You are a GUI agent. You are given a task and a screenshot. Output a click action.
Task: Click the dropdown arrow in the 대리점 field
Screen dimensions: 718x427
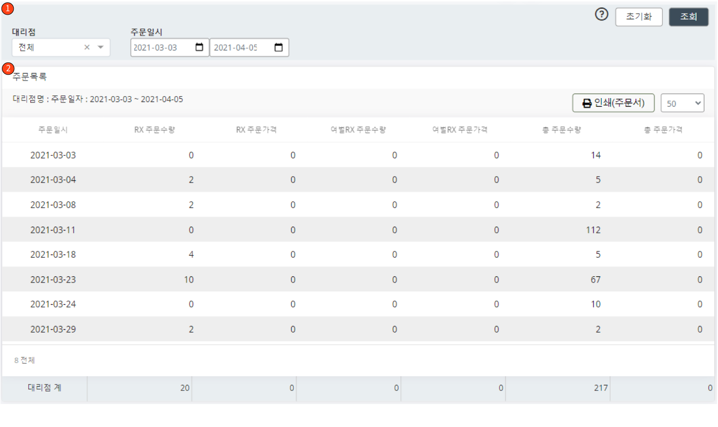(100, 47)
